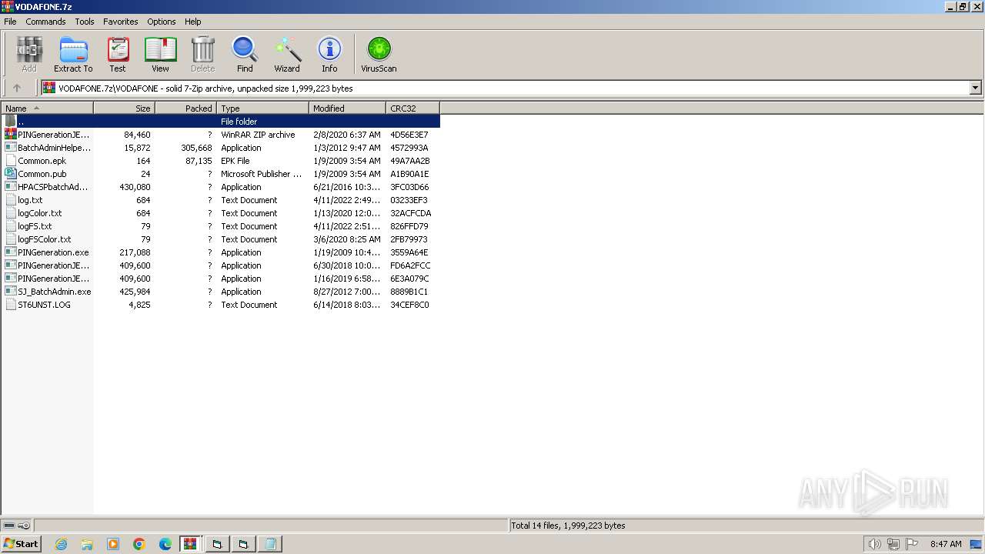The height and width of the screenshot is (554, 985).
Task: Sort by the Modified column header
Action: point(348,108)
